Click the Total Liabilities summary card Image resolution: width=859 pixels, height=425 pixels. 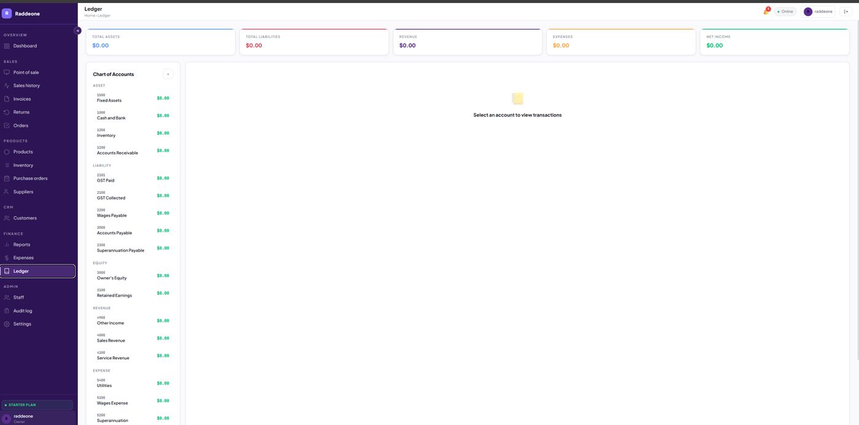314,42
